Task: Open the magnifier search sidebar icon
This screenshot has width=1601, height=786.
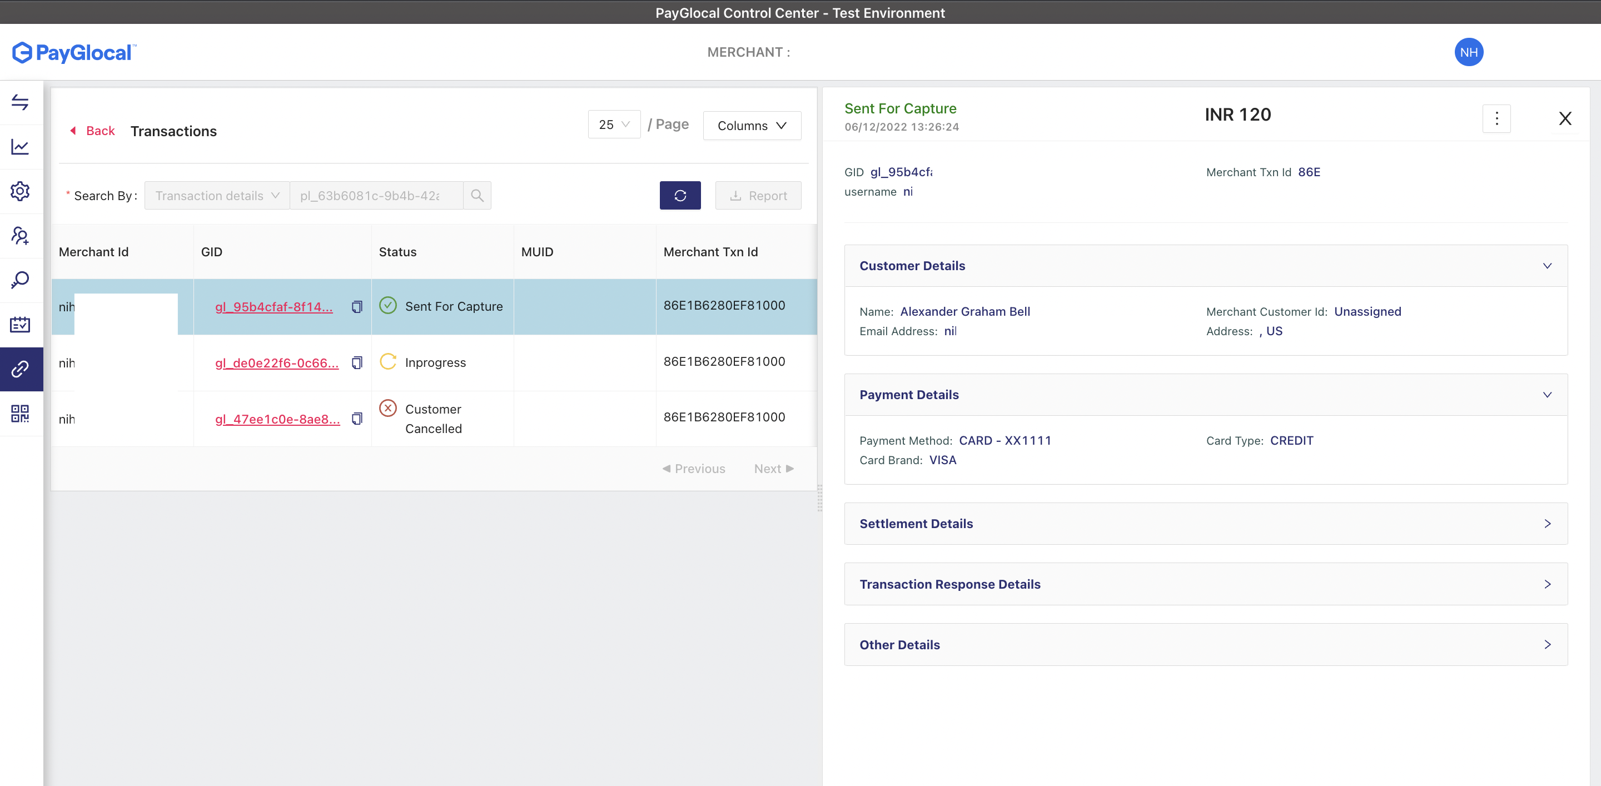Action: [x=20, y=280]
